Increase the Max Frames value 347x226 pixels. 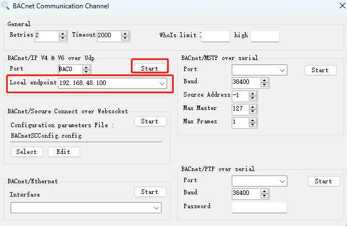[252, 120]
